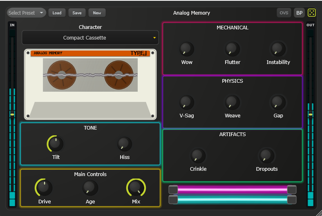Screen dimensions: 322x216
Task: Toggle the BP bypass button
Action: [300, 13]
